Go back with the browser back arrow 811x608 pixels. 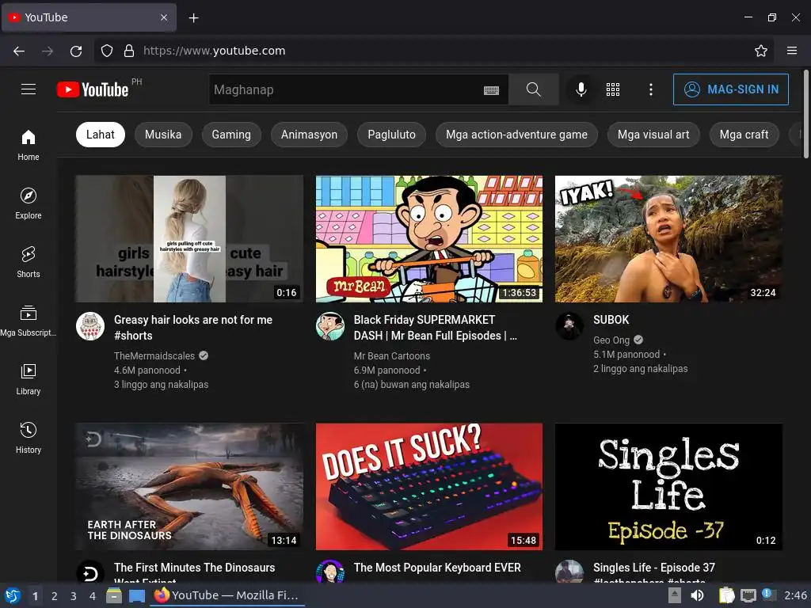(x=19, y=51)
